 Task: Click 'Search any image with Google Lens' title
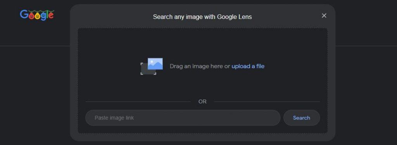202,17
